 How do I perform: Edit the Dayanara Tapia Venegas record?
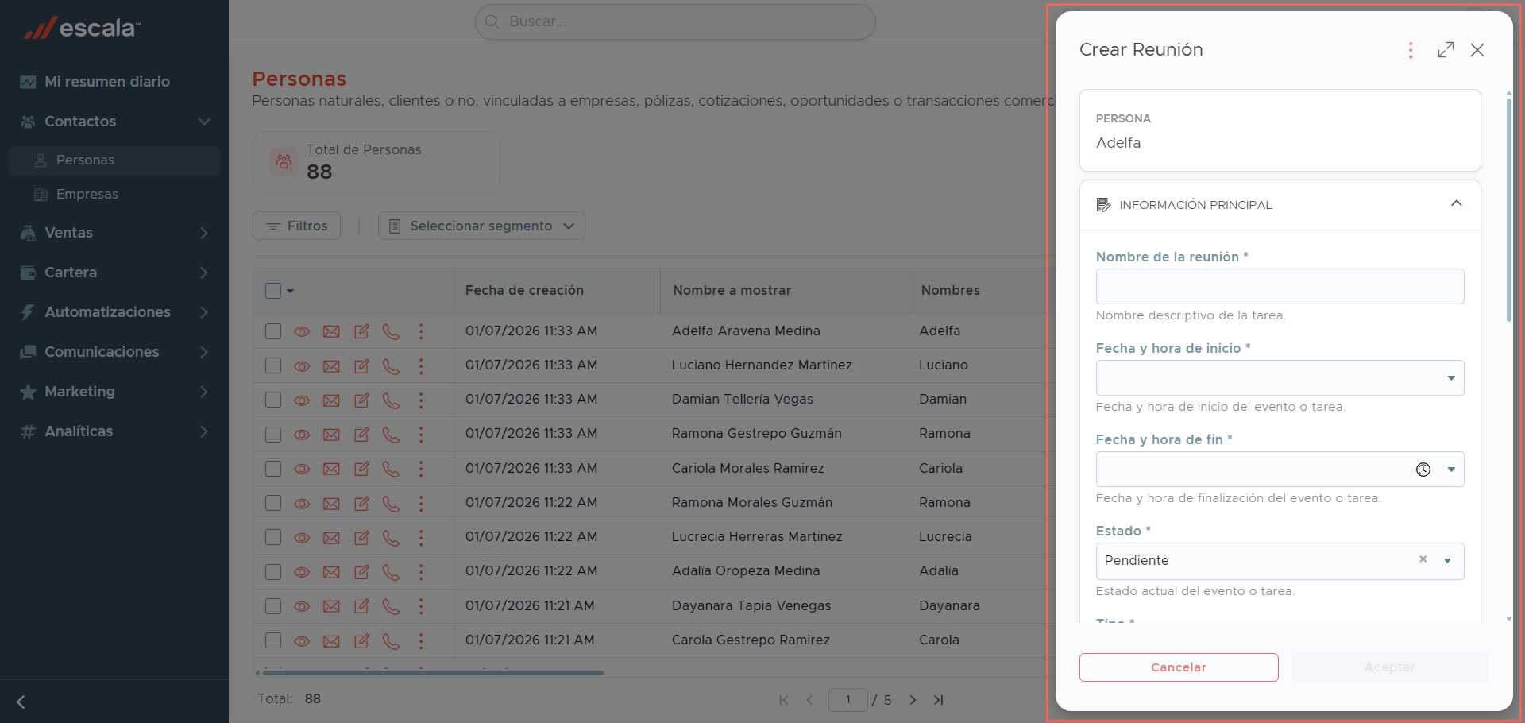[361, 606]
